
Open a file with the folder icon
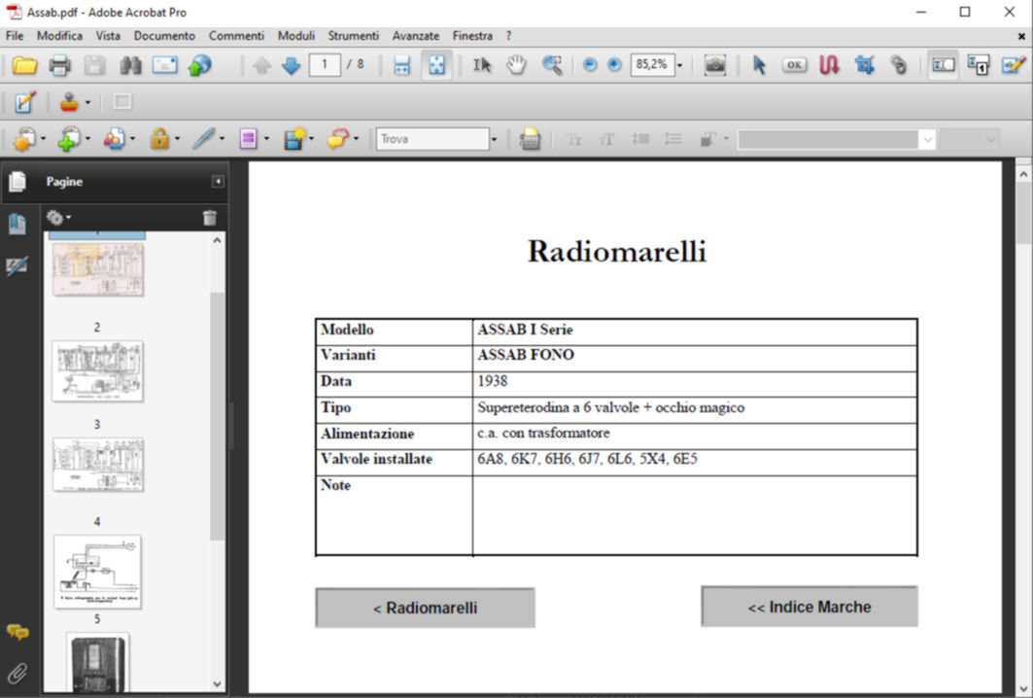click(x=24, y=65)
